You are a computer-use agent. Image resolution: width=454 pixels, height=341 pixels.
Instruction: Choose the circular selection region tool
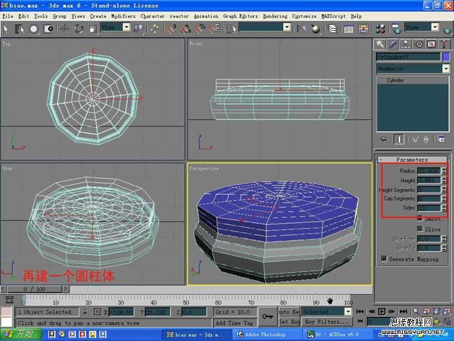click(x=34, y=29)
